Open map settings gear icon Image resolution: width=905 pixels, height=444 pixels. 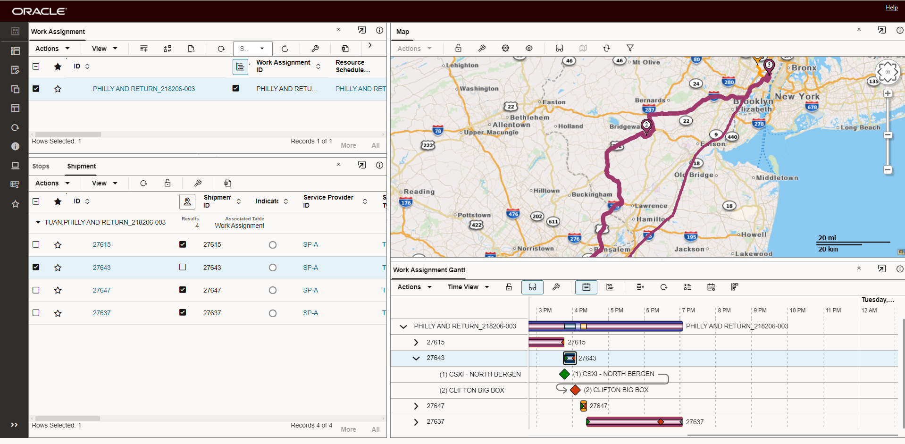point(505,48)
